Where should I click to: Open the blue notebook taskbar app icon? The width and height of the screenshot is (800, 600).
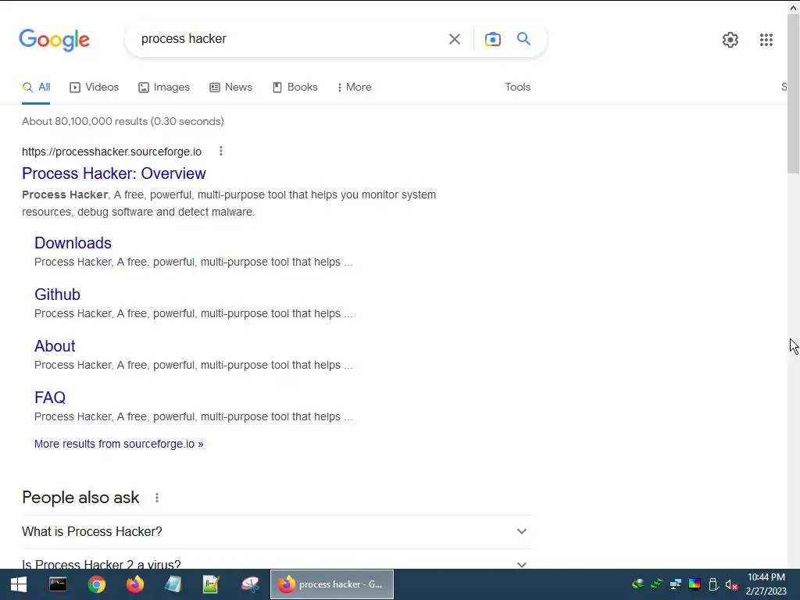[173, 584]
